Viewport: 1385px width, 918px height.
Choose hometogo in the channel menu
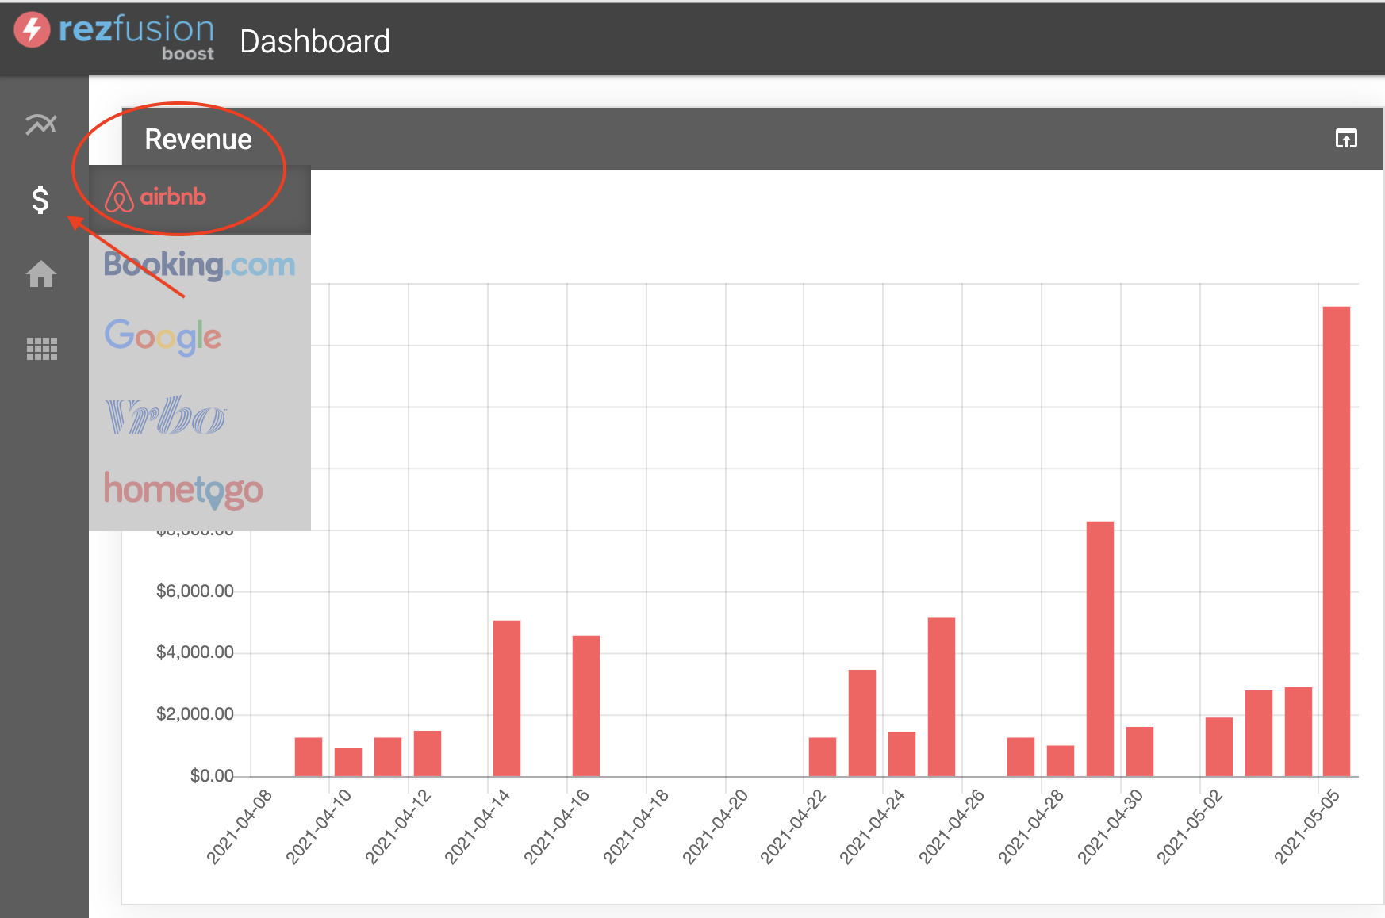[183, 490]
